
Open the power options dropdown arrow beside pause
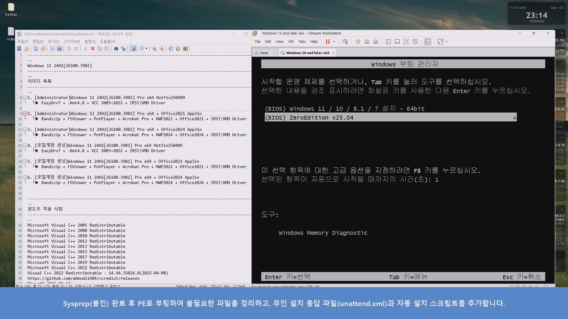pyautogui.click(x=334, y=42)
